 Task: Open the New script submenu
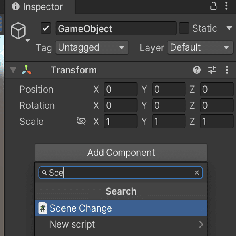[x=121, y=224]
